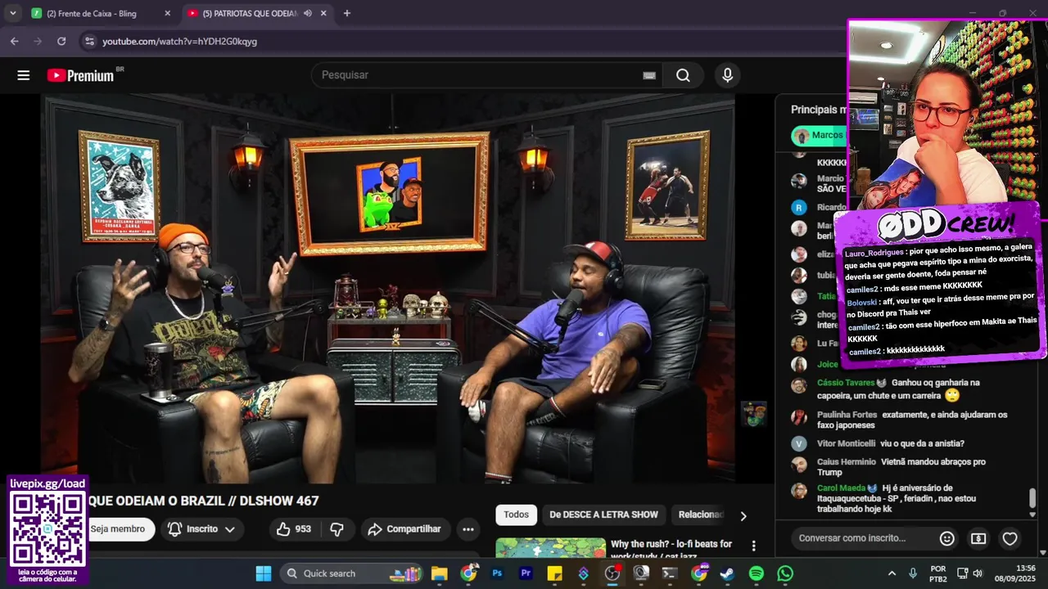Open the YouTube hamburger guide menu
This screenshot has width=1048, height=589.
pyautogui.click(x=24, y=75)
